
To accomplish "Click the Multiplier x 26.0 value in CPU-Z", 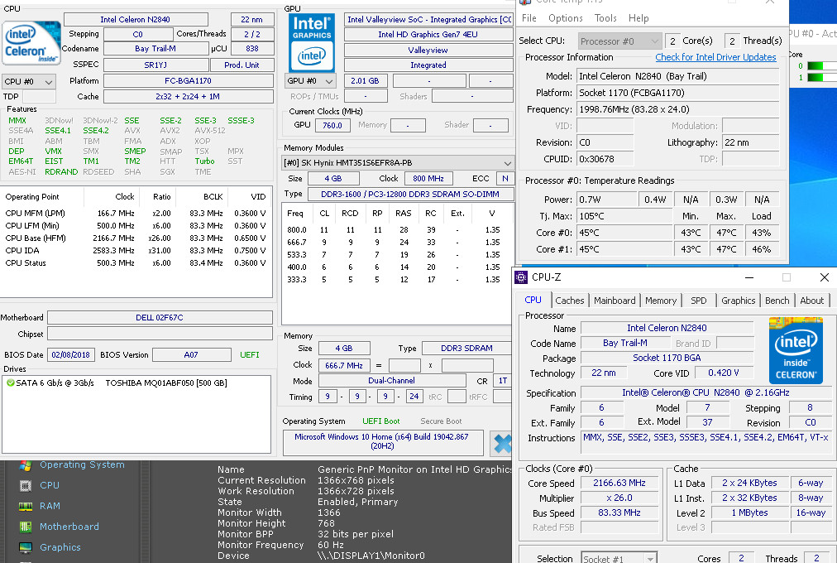I will [619, 498].
